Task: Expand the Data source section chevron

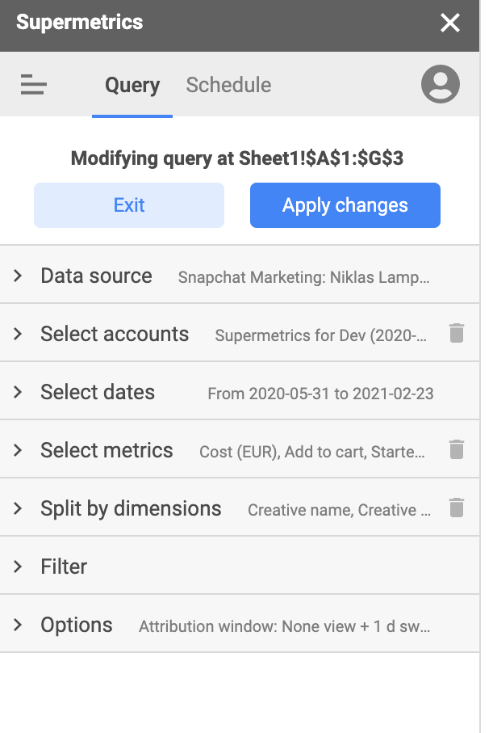Action: click(18, 276)
